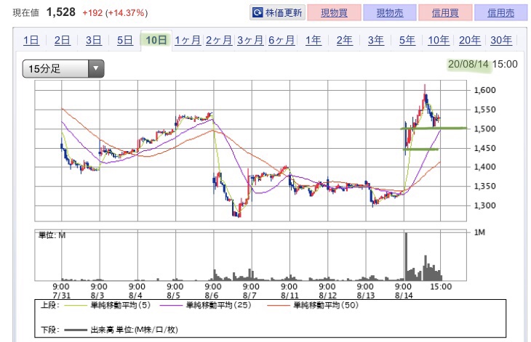Image resolution: width=531 pixels, height=342 pixels.
Task: Show the 30年 chart period
Action: [x=501, y=40]
